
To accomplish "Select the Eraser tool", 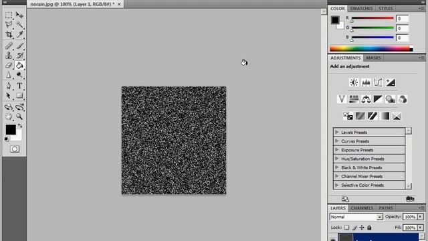I will coord(9,66).
